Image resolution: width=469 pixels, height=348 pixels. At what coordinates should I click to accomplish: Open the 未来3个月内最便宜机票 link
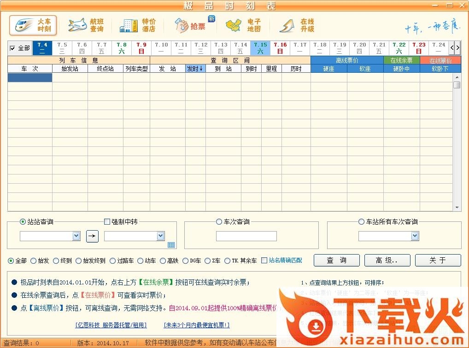pyautogui.click(x=197, y=325)
